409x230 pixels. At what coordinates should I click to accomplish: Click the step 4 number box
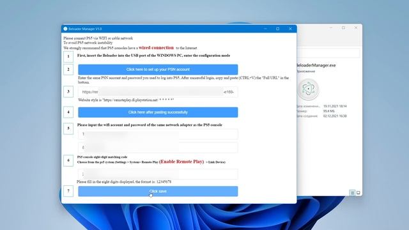coord(68,112)
